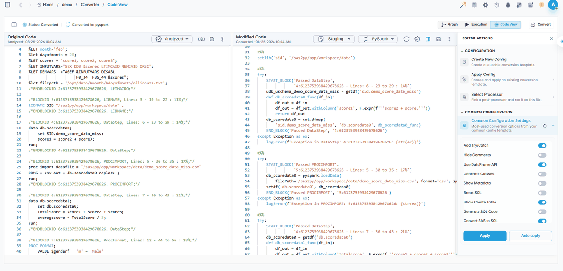Open notifications bell
This screenshot has width=563, height=271.
point(508,5)
